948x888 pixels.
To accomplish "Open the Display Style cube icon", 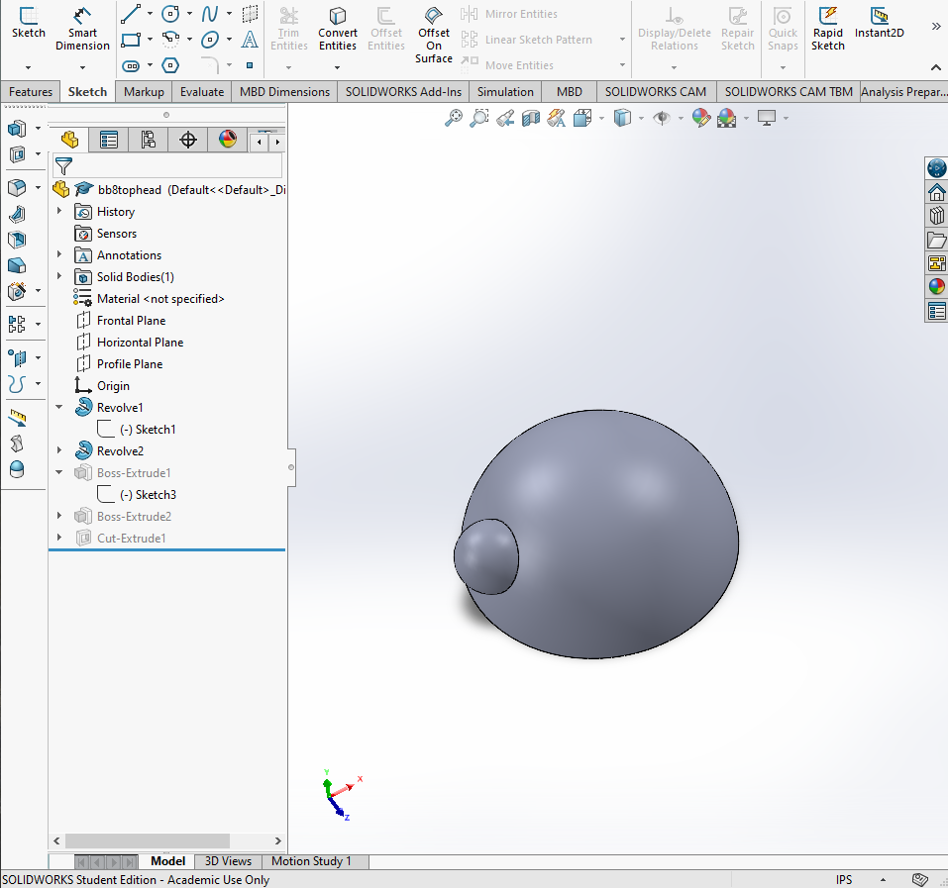I will 622,118.
